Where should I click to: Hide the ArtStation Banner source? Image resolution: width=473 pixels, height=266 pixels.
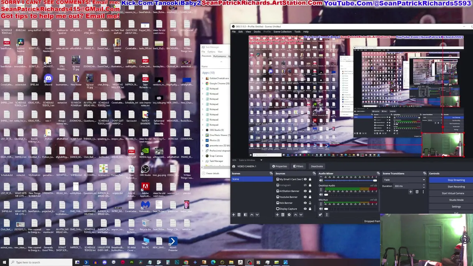click(x=305, y=191)
